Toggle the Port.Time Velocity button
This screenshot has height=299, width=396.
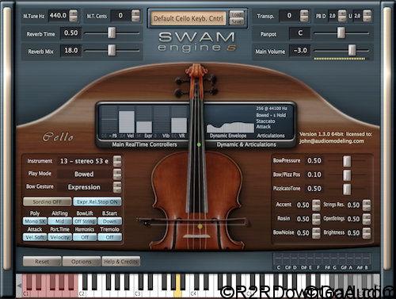(59, 237)
